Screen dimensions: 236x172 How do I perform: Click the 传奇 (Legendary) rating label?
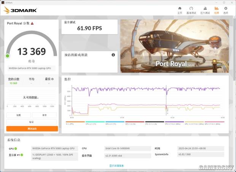32,61
